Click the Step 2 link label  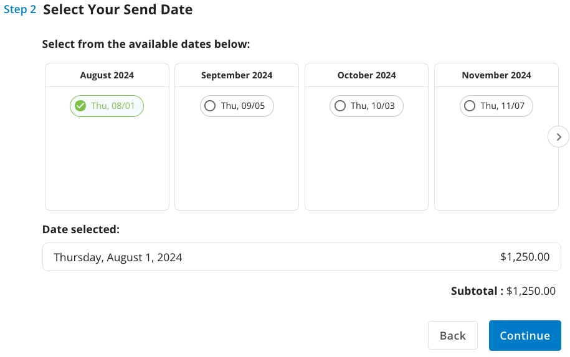(x=20, y=9)
